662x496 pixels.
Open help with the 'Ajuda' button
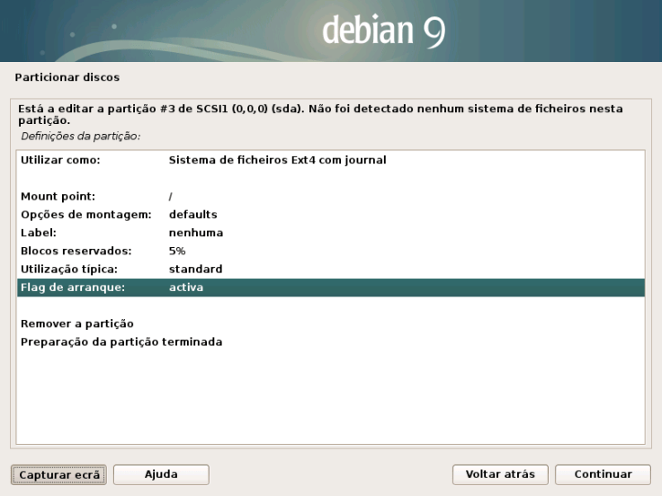click(161, 474)
